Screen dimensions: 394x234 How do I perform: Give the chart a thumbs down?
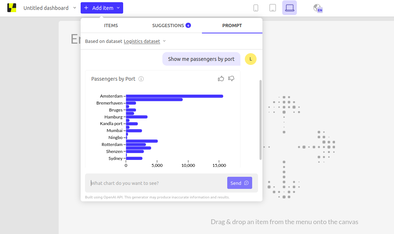(231, 78)
